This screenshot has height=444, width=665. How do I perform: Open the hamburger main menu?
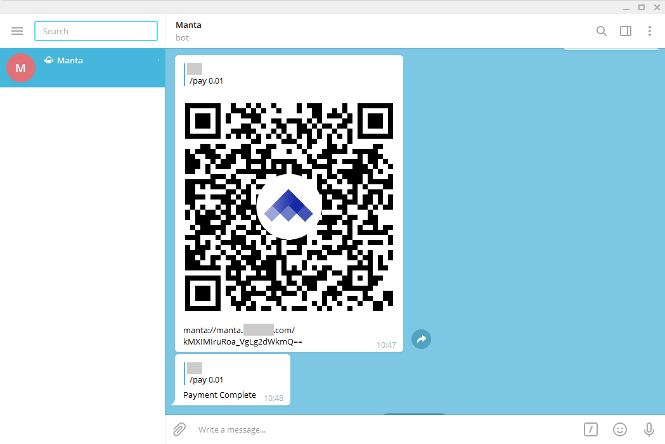pyautogui.click(x=17, y=31)
